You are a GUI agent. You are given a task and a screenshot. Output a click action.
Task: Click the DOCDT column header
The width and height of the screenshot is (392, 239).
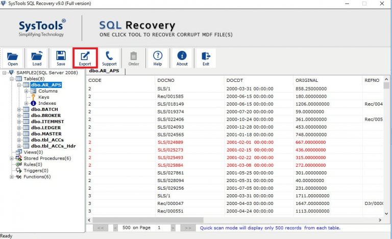click(x=259, y=80)
